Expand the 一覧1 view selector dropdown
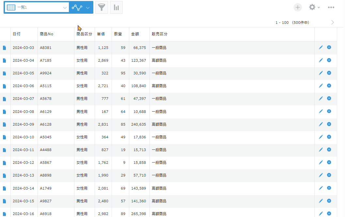 (x=65, y=8)
